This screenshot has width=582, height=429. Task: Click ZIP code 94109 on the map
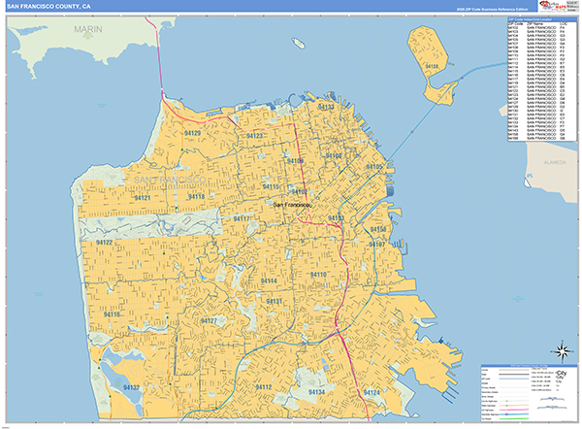[x=295, y=161]
